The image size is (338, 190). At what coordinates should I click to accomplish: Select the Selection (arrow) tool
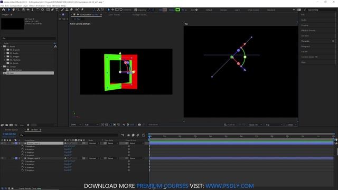(9, 9)
